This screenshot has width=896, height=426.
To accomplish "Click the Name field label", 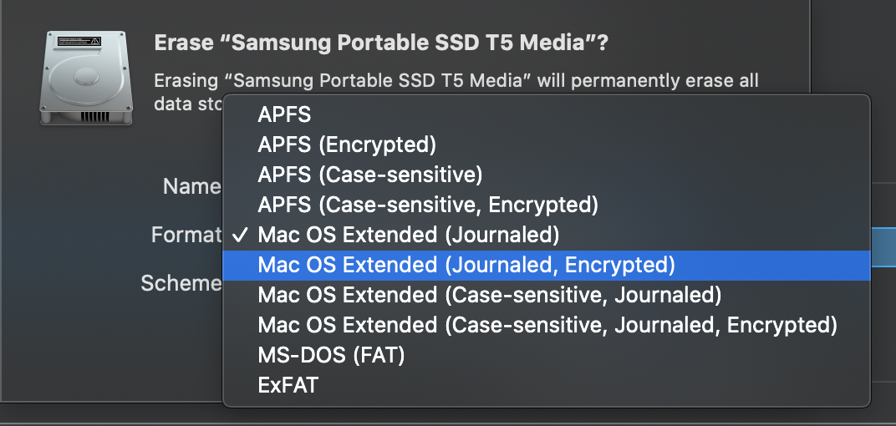I will click(x=191, y=186).
